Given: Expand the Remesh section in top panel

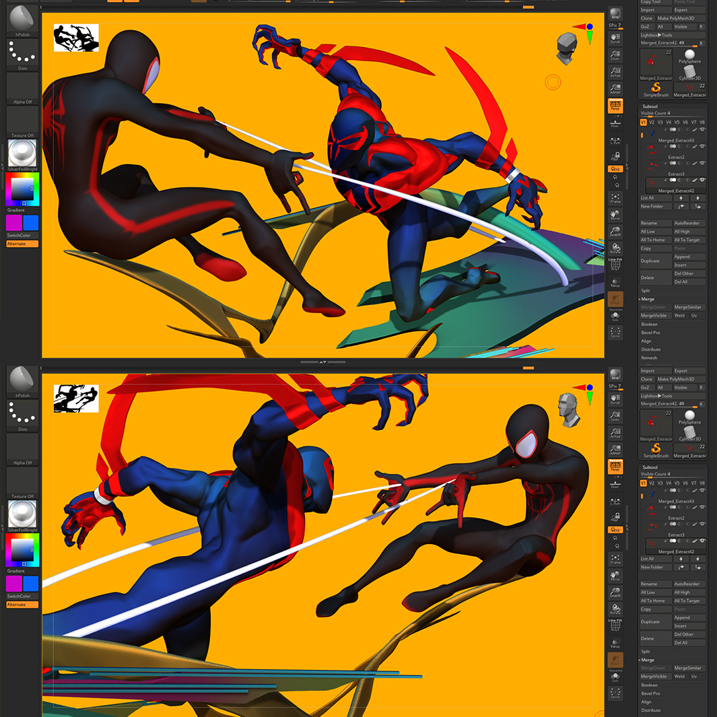Looking at the screenshot, I should 649,357.
